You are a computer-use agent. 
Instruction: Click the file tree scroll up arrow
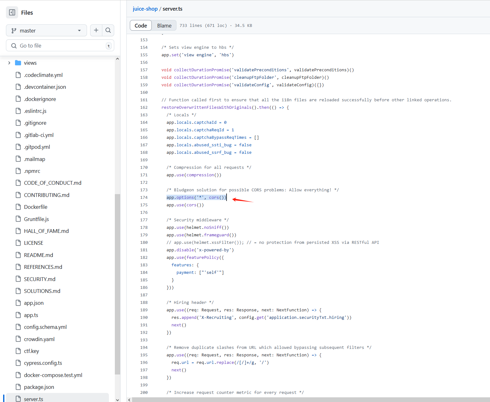[117, 59]
